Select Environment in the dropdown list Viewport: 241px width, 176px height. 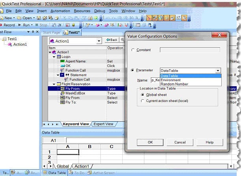tap(191, 80)
